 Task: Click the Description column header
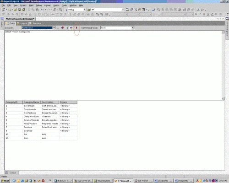coord(50,102)
